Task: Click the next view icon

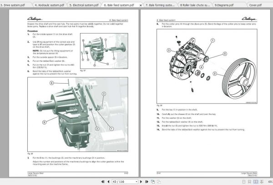Action: [159, 182]
